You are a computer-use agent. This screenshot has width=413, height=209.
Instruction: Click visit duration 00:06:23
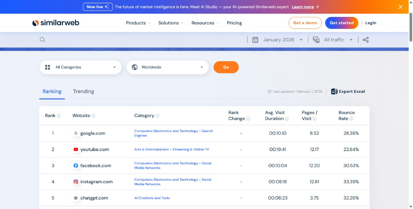tap(277, 198)
